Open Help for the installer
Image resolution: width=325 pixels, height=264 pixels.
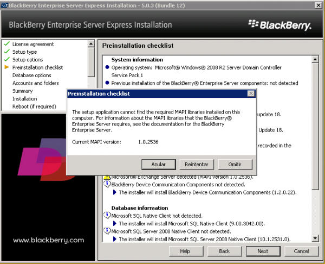[185, 252]
